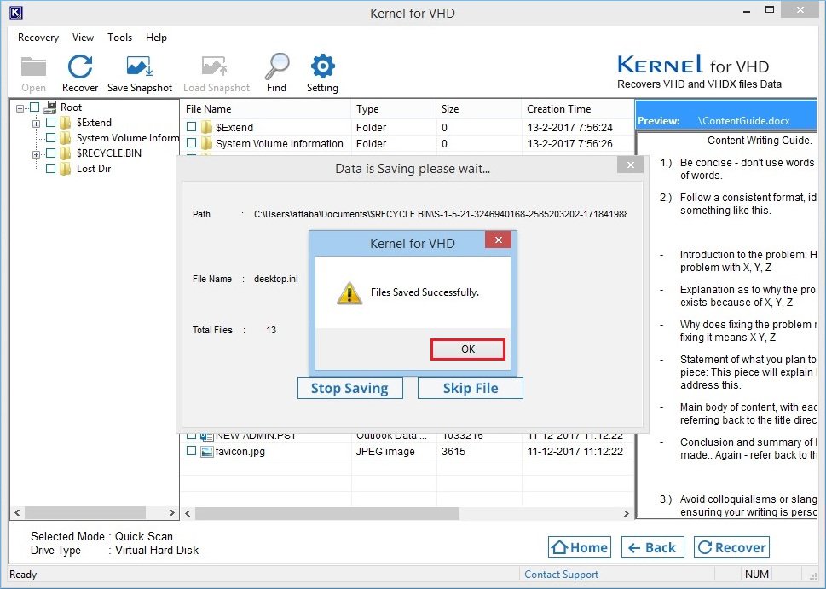826x589 pixels.
Task: Select the favicon.jpg file name
Action: pyautogui.click(x=240, y=452)
